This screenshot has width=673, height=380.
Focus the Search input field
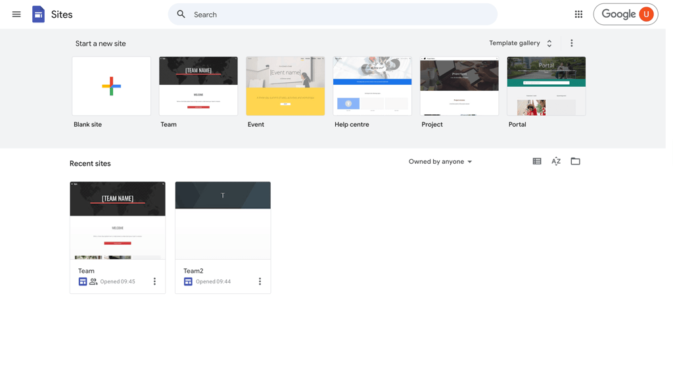click(x=333, y=14)
